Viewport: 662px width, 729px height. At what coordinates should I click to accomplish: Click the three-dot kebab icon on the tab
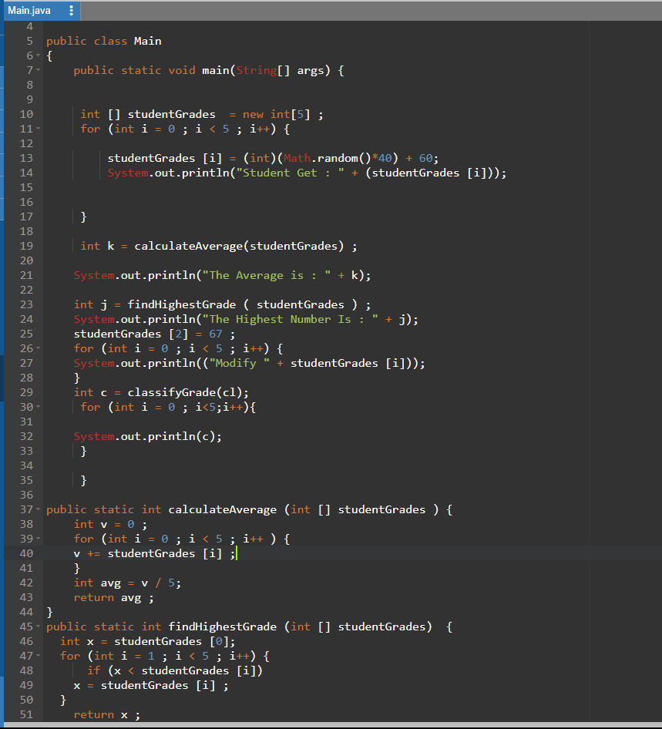(x=72, y=10)
